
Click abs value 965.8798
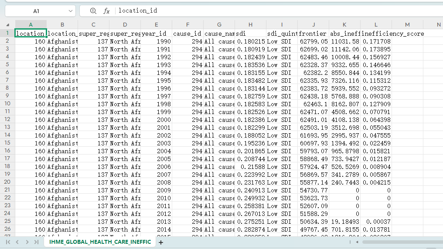click(x=344, y=151)
